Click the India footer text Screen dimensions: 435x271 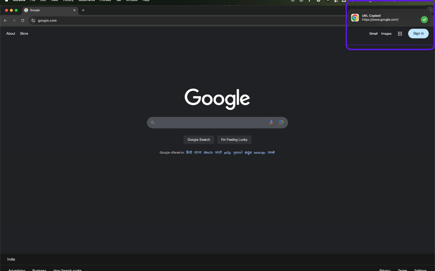click(x=11, y=259)
